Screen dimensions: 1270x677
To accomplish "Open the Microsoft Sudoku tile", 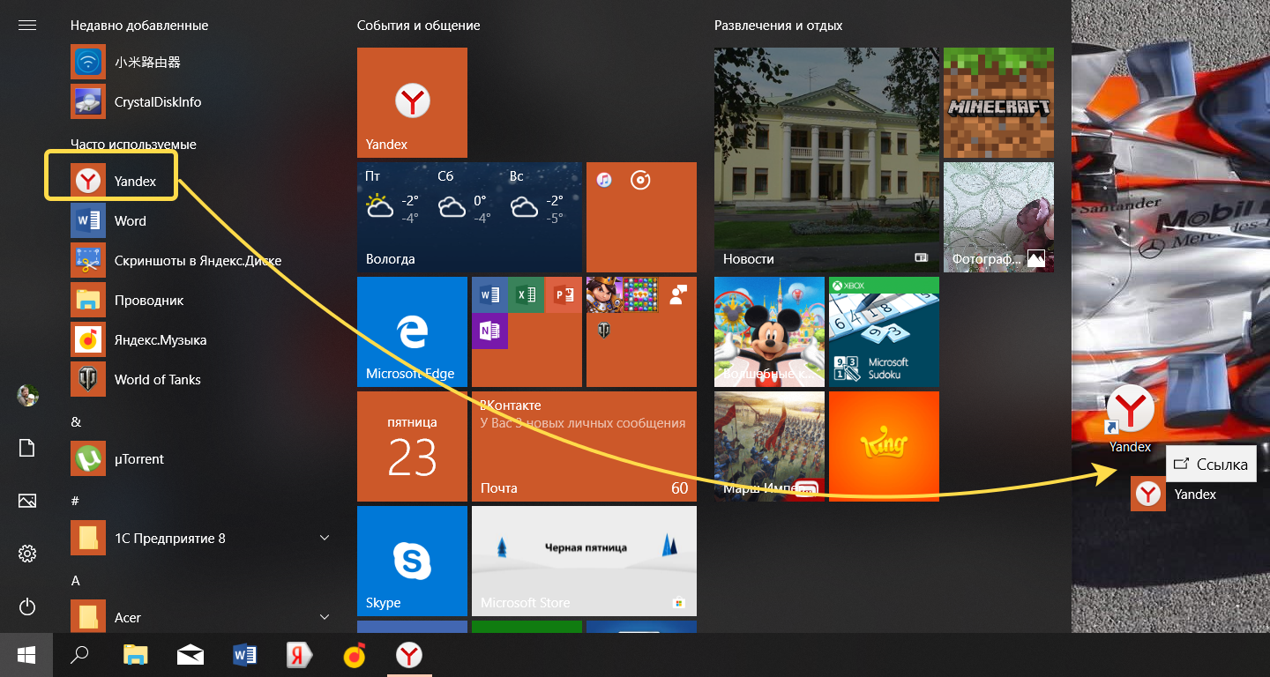I will pyautogui.click(x=884, y=331).
